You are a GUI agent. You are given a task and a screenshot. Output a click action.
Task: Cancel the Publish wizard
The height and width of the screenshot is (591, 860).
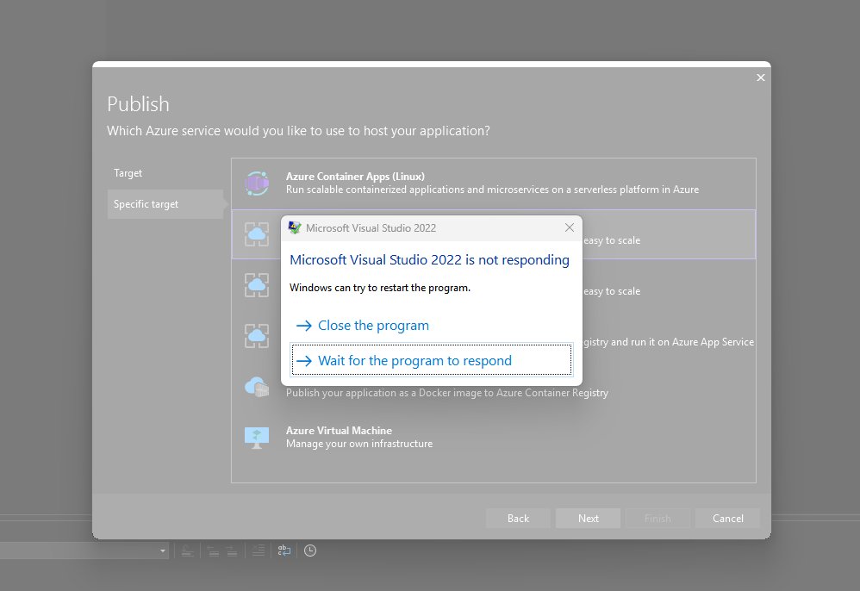coord(728,518)
